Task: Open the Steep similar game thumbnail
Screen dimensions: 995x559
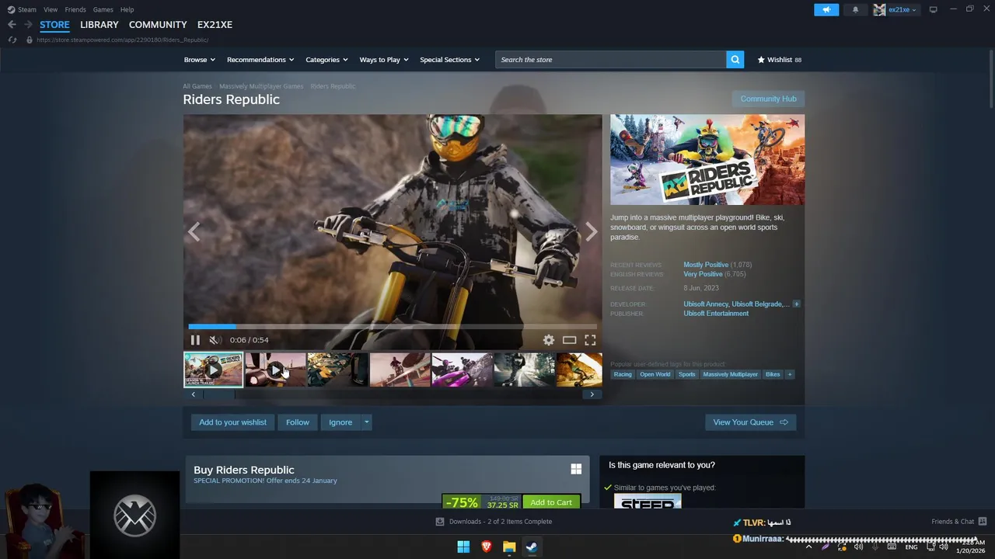Action: (648, 501)
